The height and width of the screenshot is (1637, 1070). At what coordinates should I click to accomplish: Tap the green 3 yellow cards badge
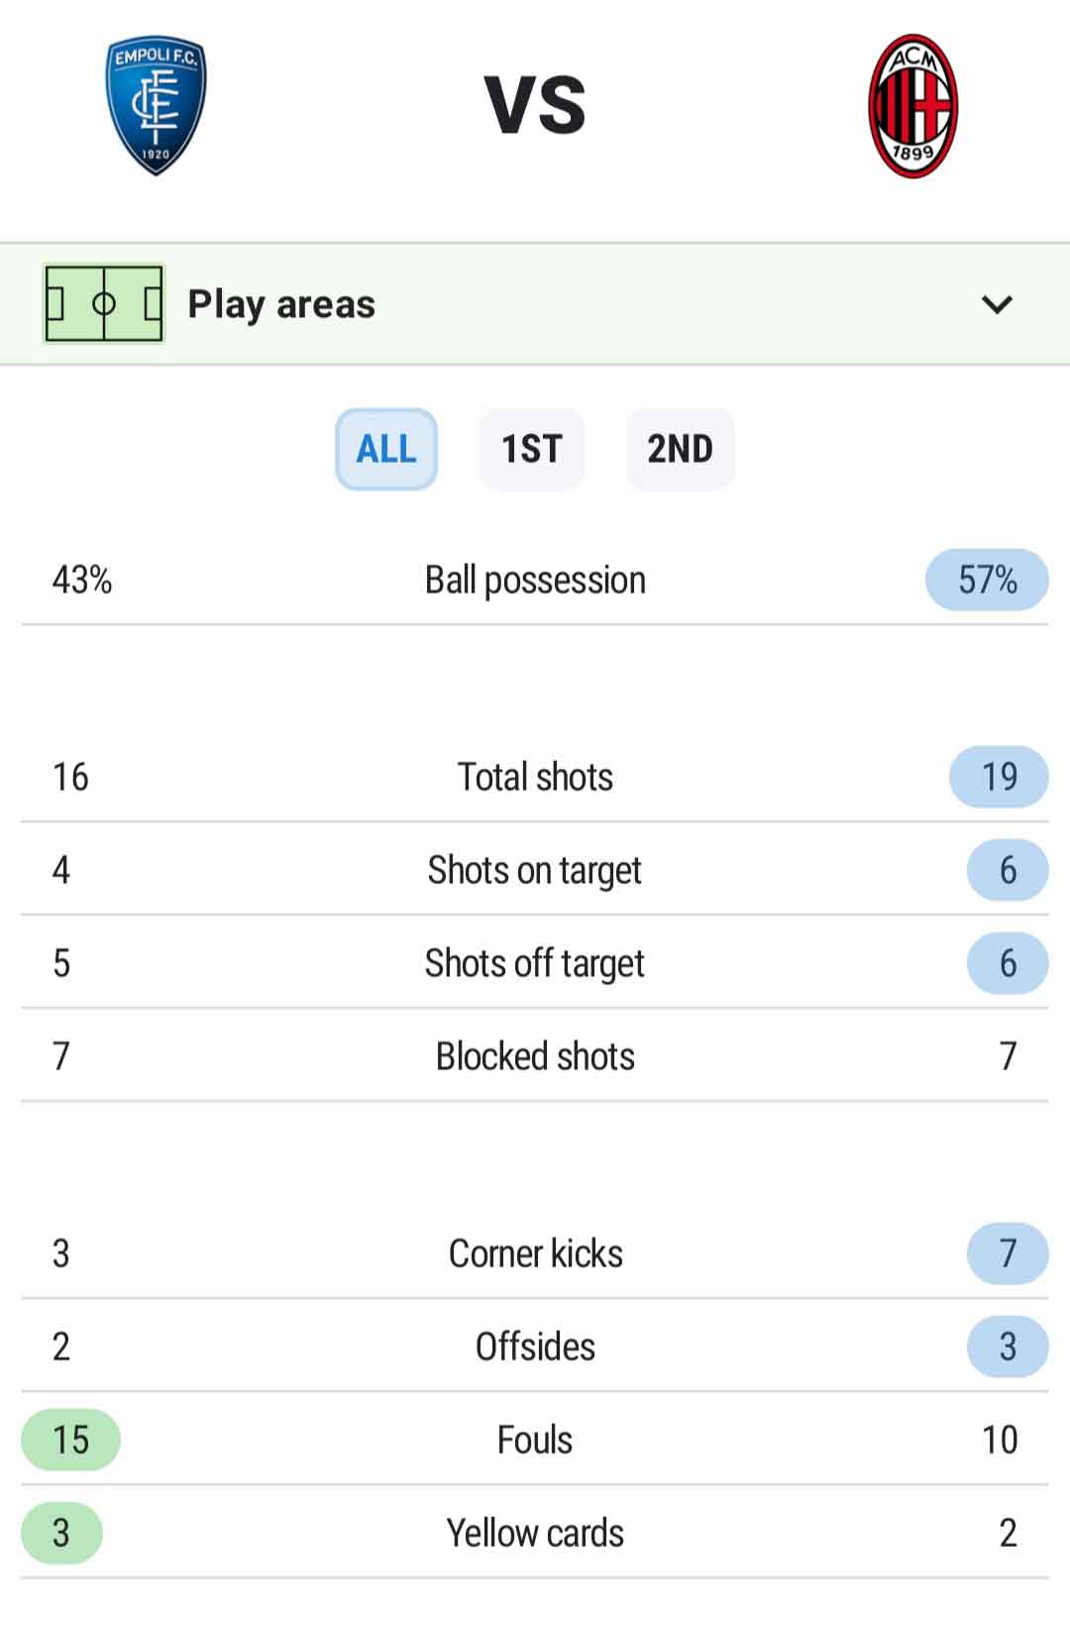[x=61, y=1533]
